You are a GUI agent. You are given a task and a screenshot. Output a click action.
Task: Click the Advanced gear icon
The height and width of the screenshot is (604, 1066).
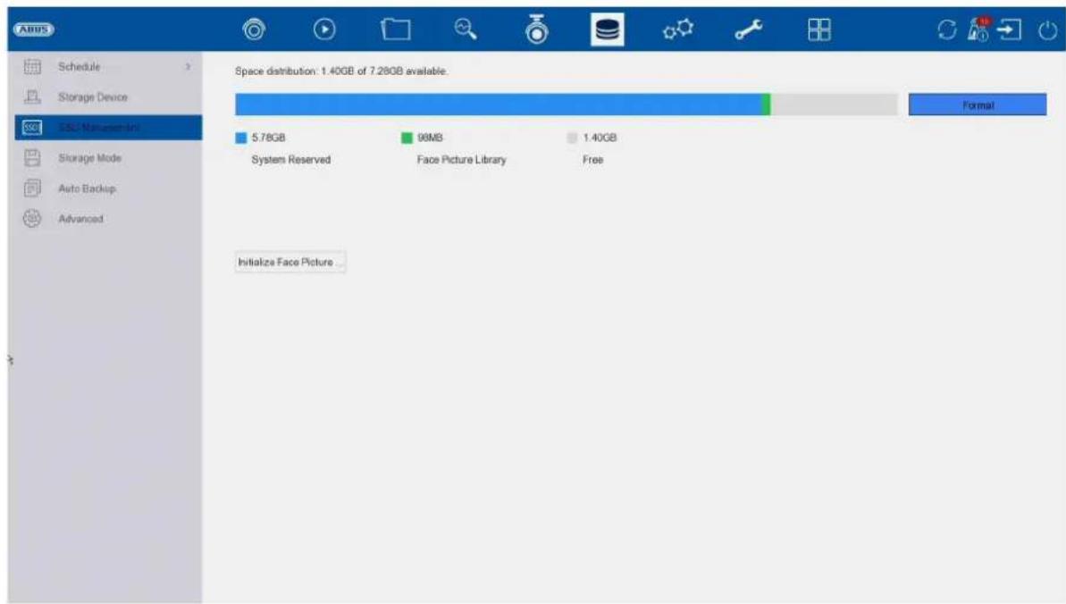32,218
